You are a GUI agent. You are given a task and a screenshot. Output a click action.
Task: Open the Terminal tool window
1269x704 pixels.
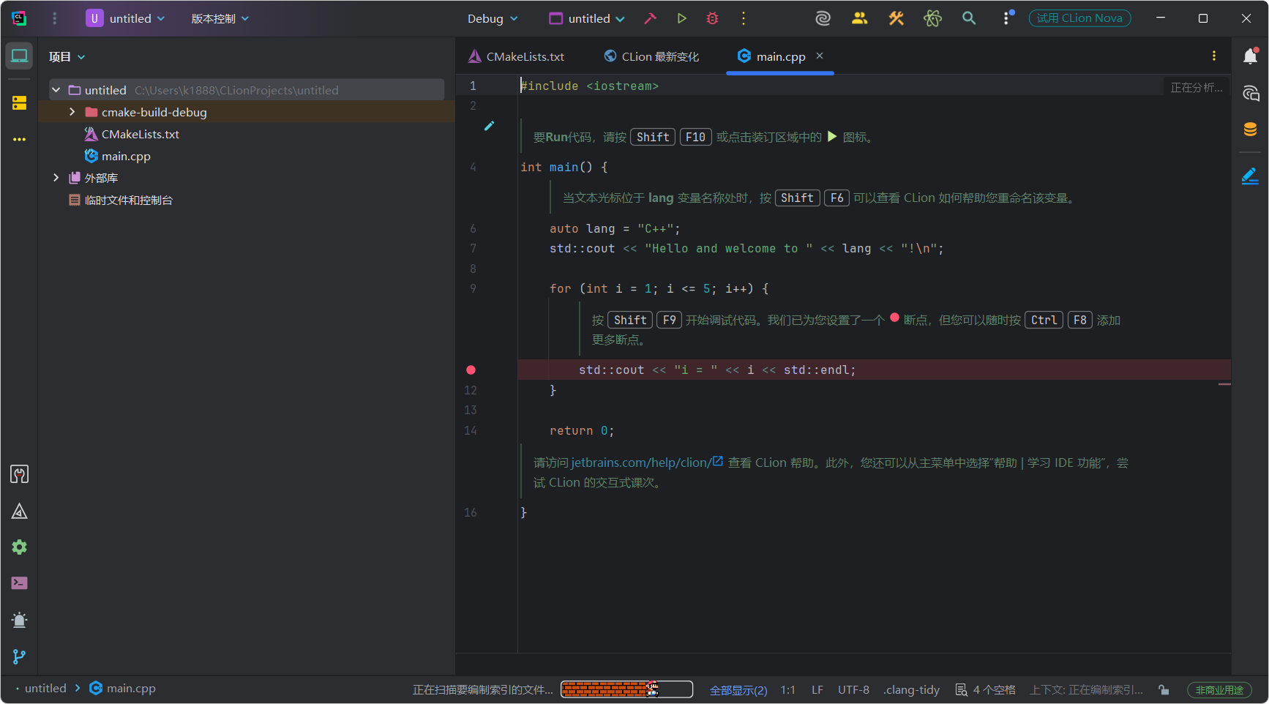click(19, 583)
